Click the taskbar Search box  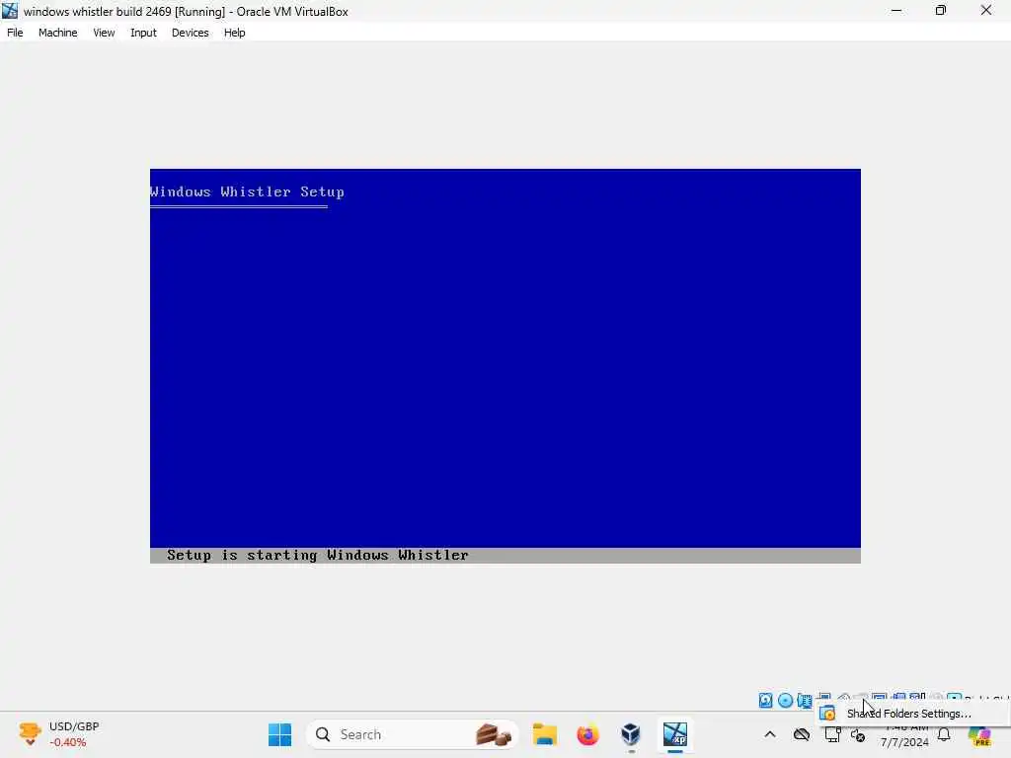413,734
